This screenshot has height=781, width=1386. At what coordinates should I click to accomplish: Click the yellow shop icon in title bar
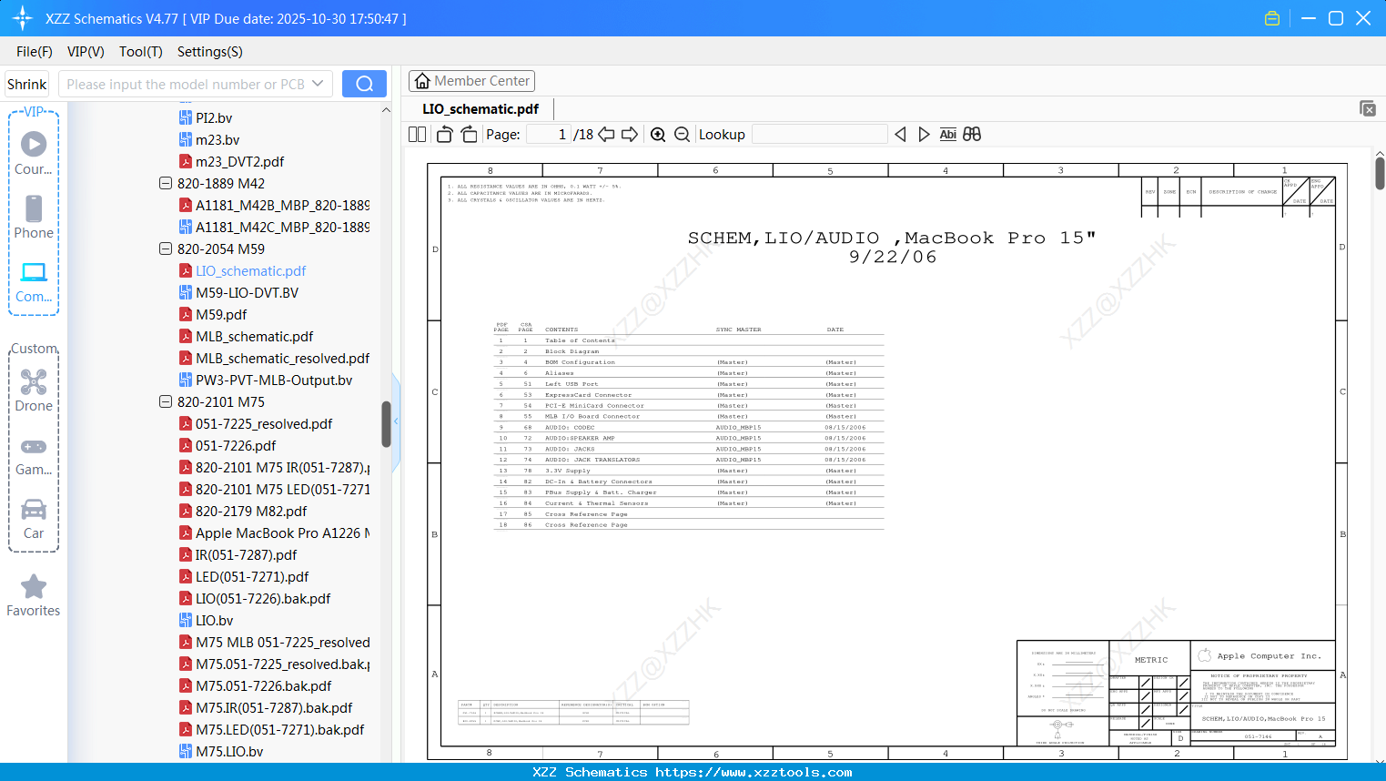[1272, 18]
